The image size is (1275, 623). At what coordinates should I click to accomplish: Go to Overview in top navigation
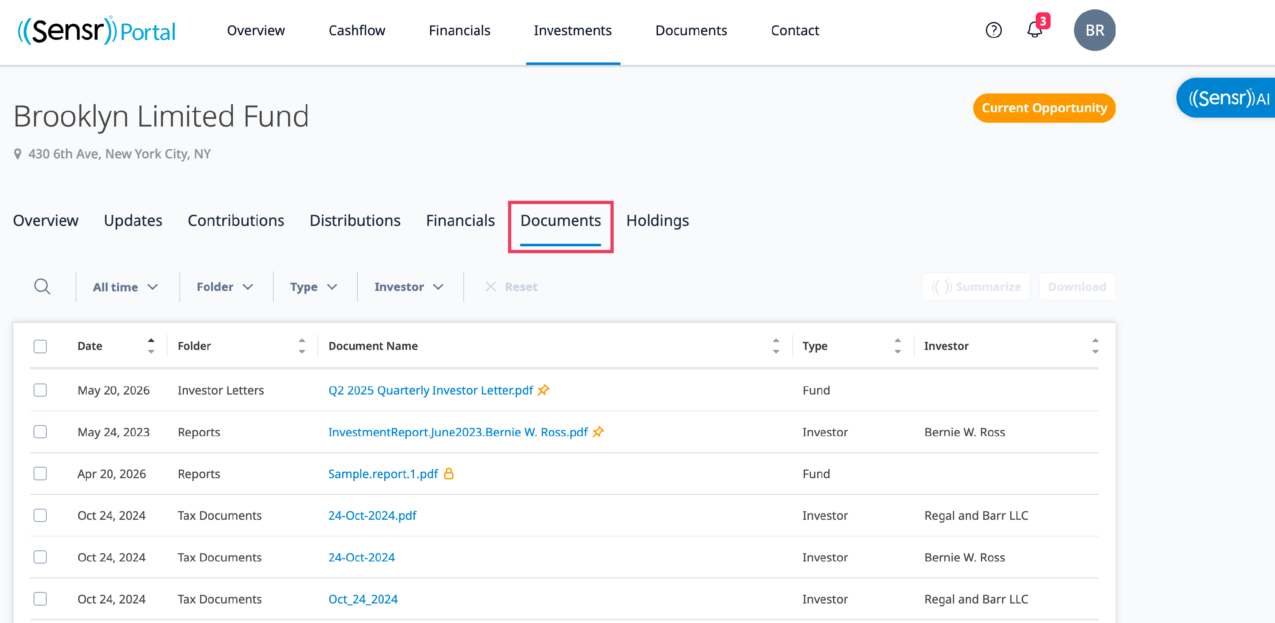pos(256,31)
